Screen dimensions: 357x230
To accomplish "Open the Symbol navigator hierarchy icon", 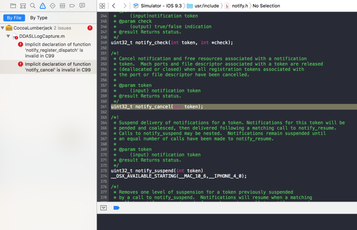I will tap(23, 6).
